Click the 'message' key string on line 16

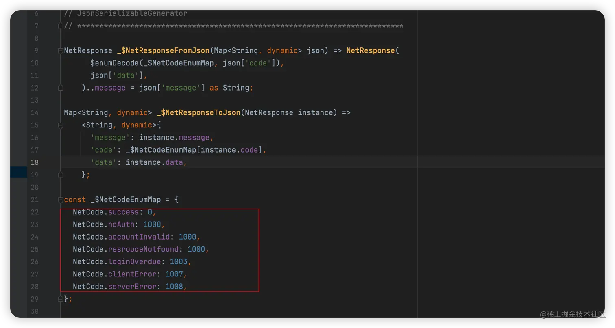pyautogui.click(x=110, y=137)
